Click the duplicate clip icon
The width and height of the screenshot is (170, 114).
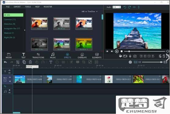pos(24,62)
